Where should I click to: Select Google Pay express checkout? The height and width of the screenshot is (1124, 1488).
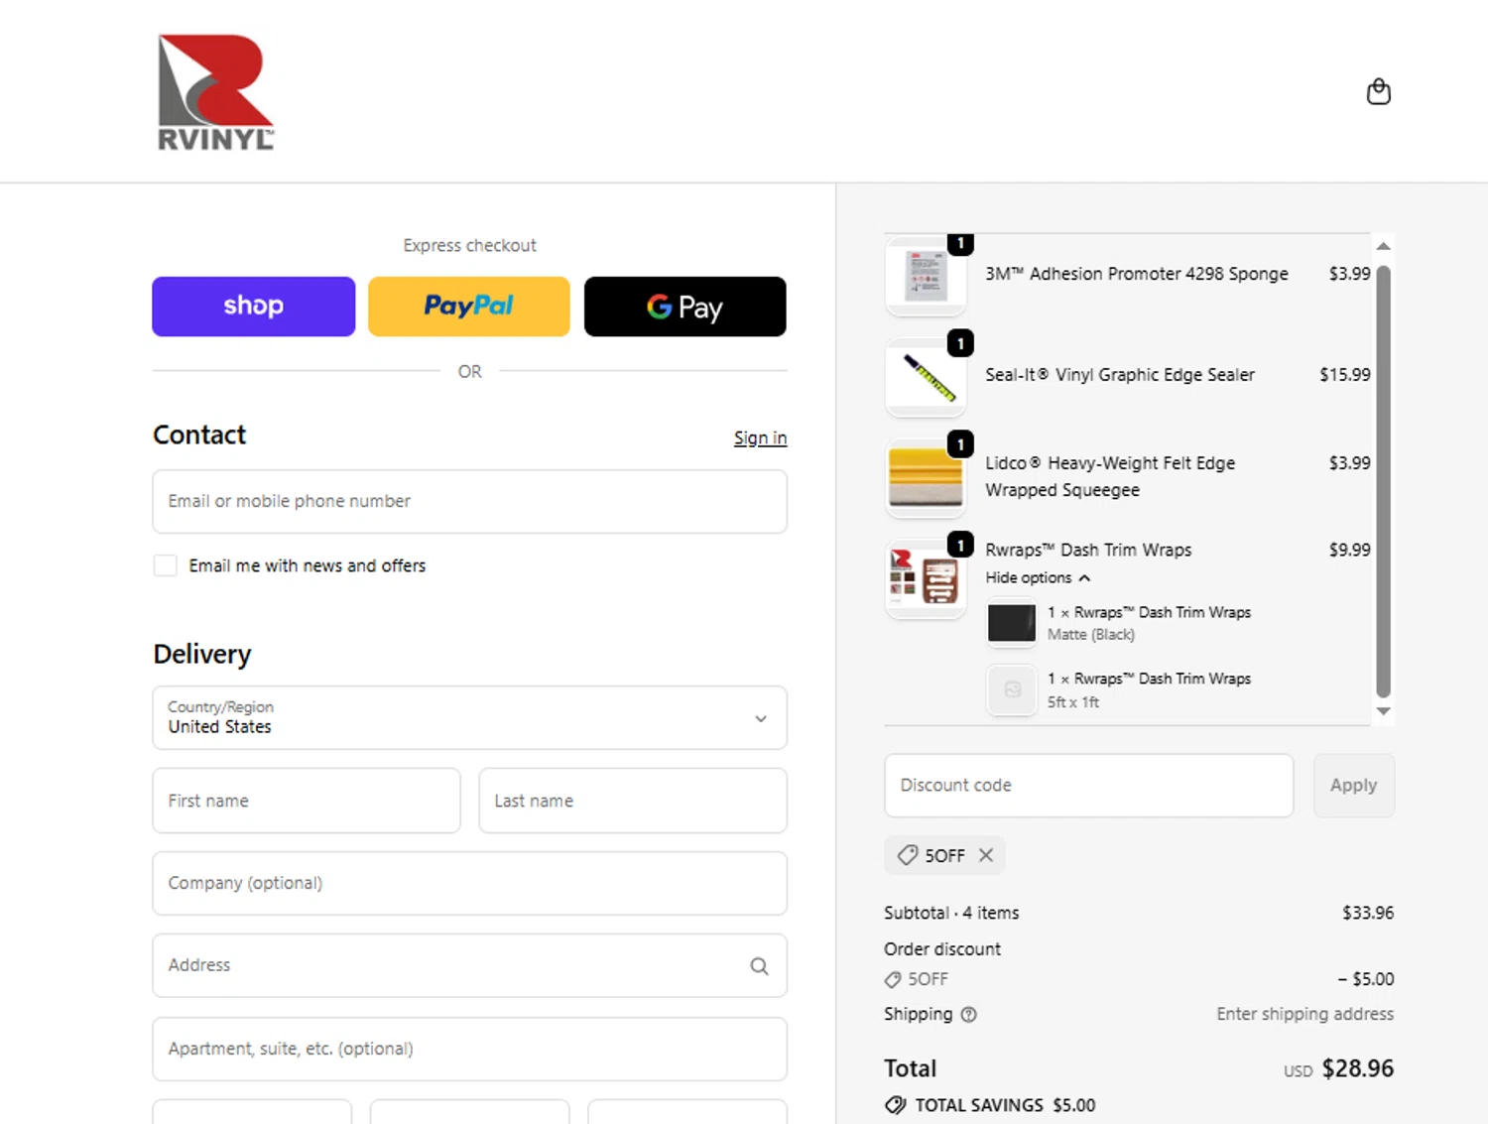(x=684, y=307)
